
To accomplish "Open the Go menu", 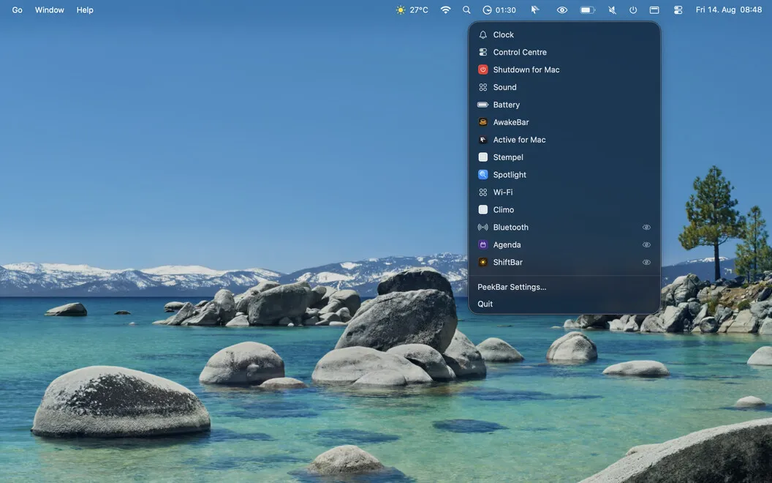I will point(18,10).
